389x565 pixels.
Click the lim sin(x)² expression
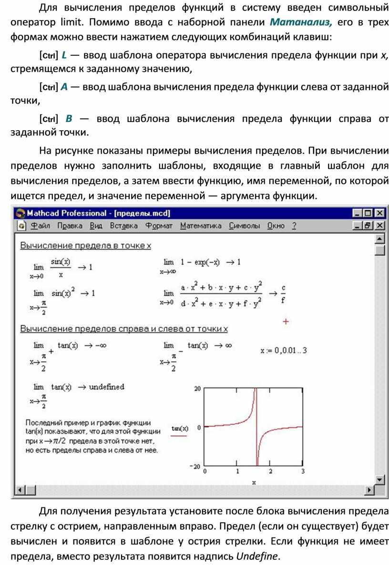click(x=62, y=301)
